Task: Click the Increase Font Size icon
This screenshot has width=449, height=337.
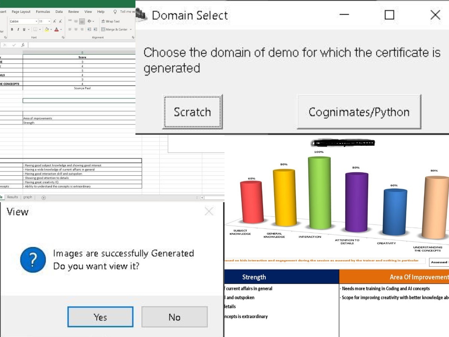Action: [x=54, y=21]
